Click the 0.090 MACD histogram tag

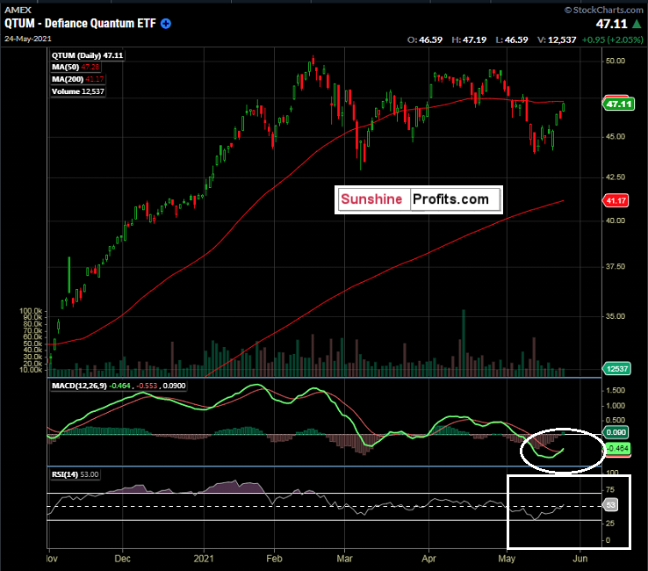pyautogui.click(x=616, y=432)
